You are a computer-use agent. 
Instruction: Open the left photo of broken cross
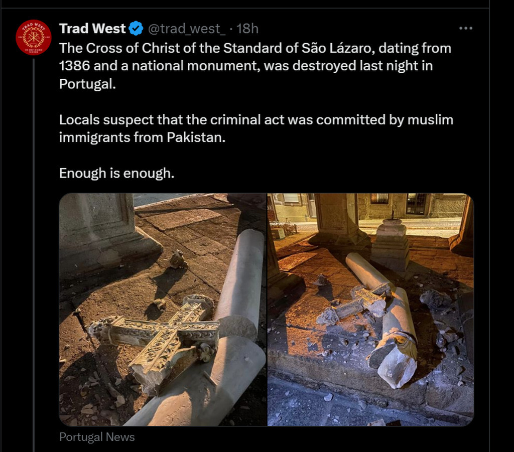pos(163,310)
